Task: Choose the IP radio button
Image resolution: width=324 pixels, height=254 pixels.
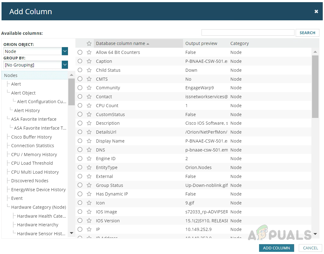Action: point(80,229)
